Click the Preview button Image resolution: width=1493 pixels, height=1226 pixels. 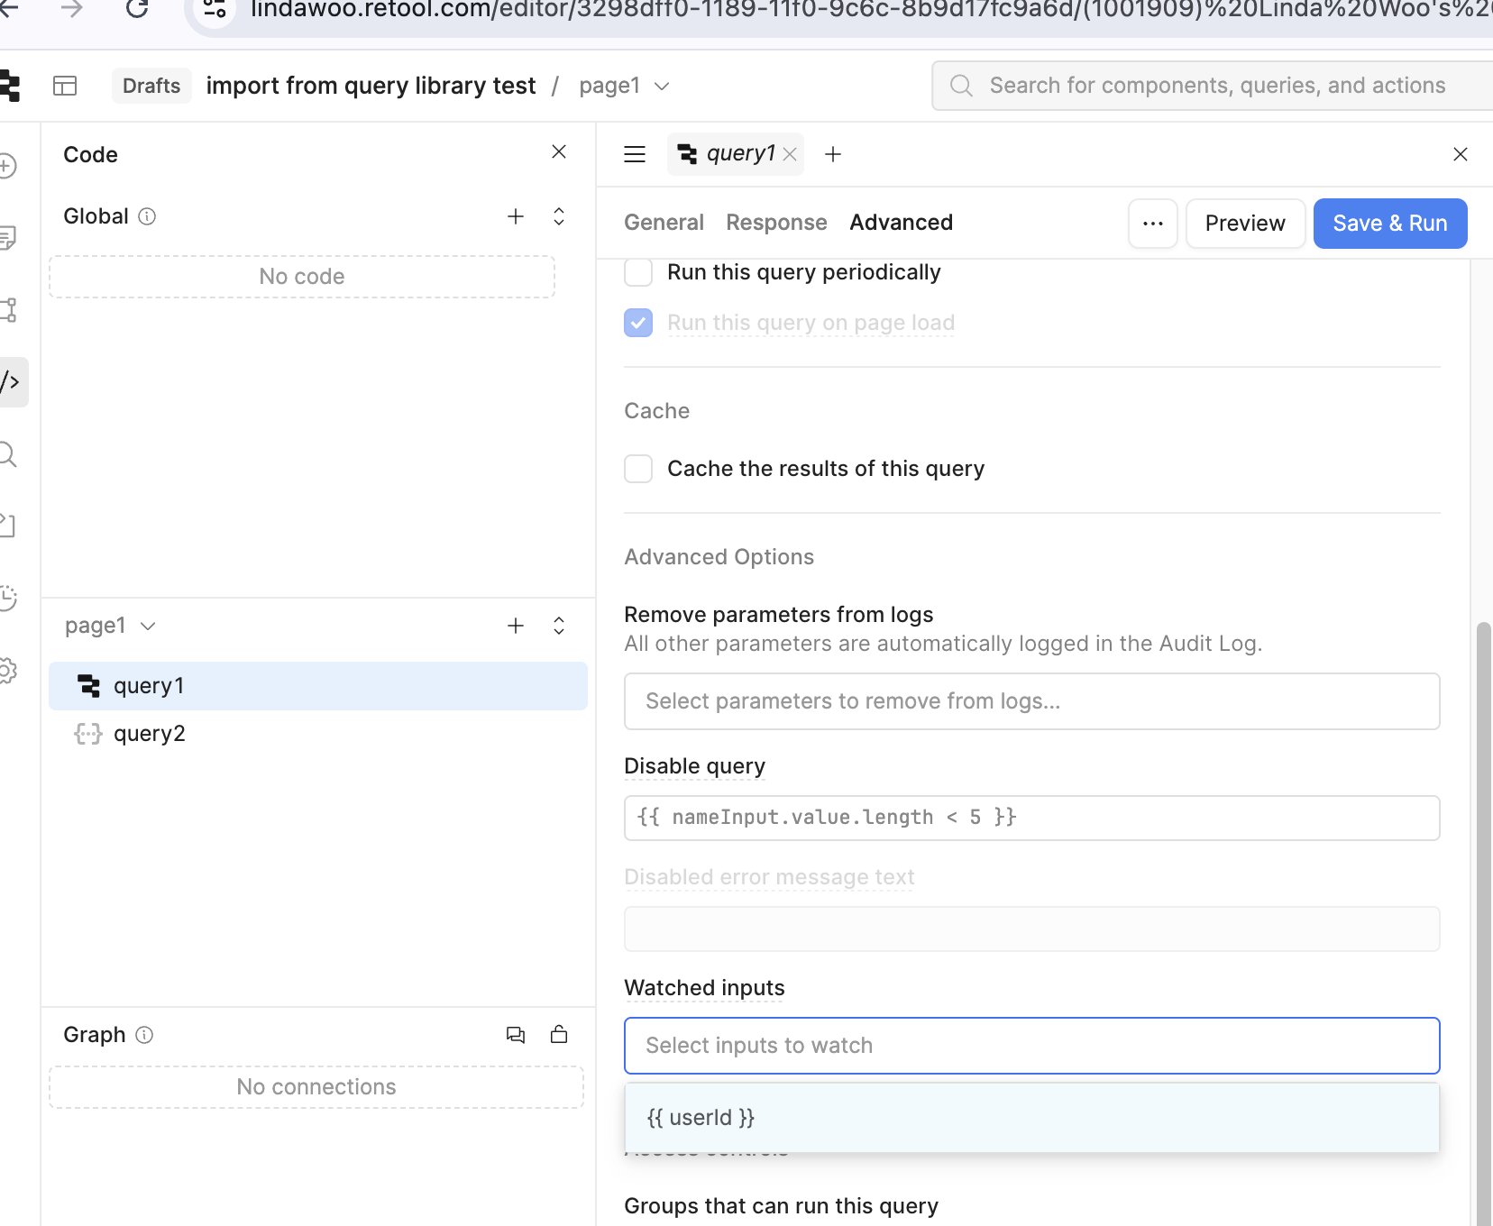1245,224
